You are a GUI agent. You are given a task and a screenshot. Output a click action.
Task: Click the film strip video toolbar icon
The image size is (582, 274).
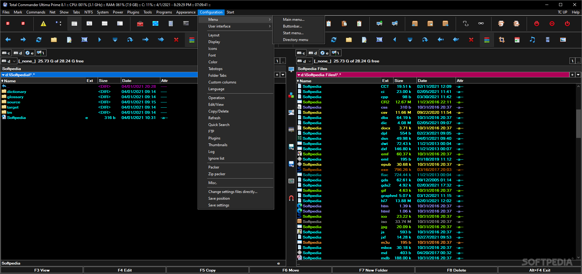tap(548, 40)
